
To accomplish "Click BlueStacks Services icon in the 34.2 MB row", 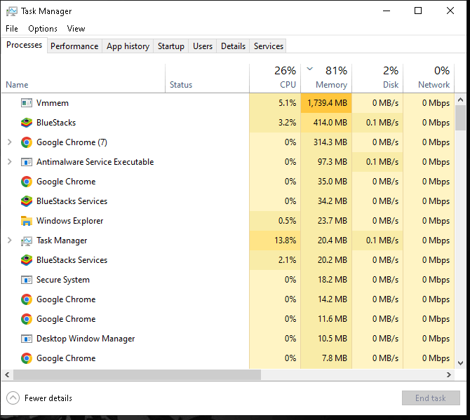I will 27,201.
